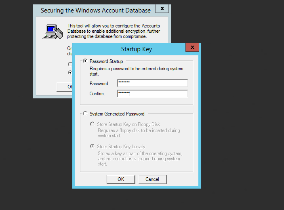Confirm with OK in Startup Key dialog
284x210 pixels.
[x=121, y=179]
